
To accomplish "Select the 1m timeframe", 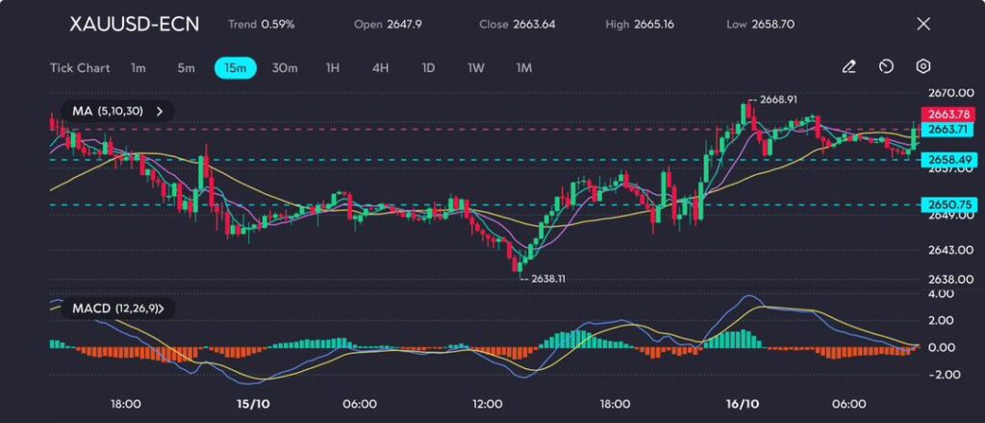I will pyautogui.click(x=139, y=68).
